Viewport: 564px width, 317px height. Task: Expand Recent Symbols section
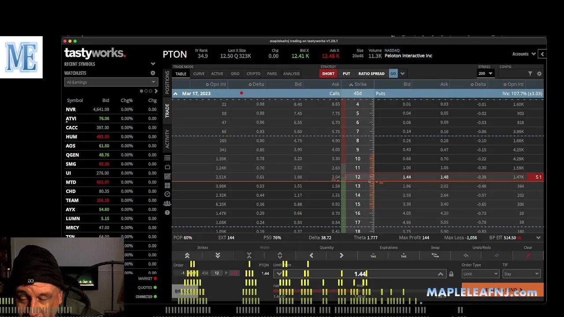tap(153, 64)
